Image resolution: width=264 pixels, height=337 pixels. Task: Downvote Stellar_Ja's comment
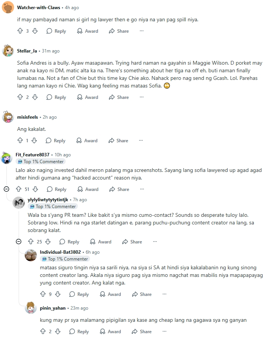pos(35,97)
